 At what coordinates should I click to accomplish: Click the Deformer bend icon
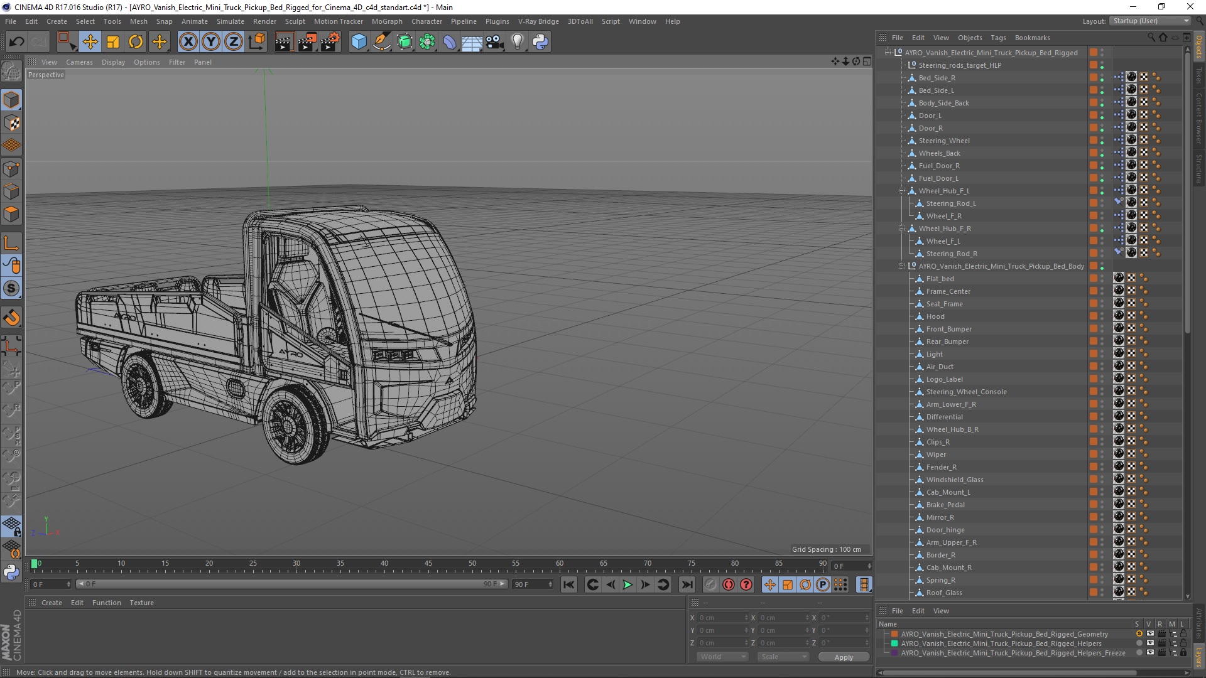450,42
